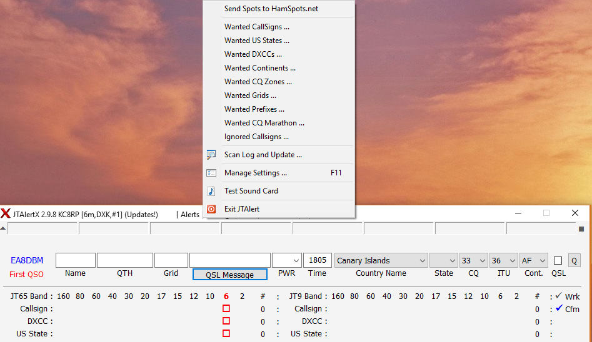The width and height of the screenshot is (592, 342).
Task: Choose Send Spots to HamSpots.net
Action: [x=271, y=9]
